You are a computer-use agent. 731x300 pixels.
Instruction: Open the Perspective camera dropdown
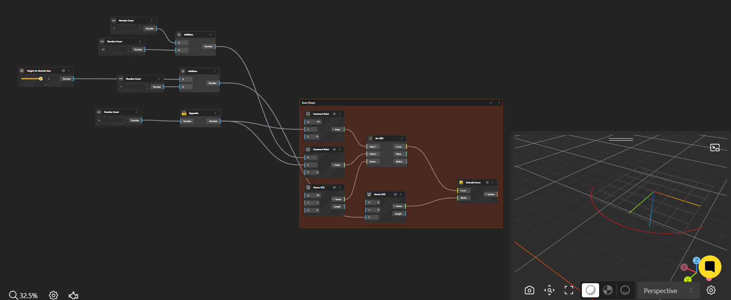[x=668, y=290]
